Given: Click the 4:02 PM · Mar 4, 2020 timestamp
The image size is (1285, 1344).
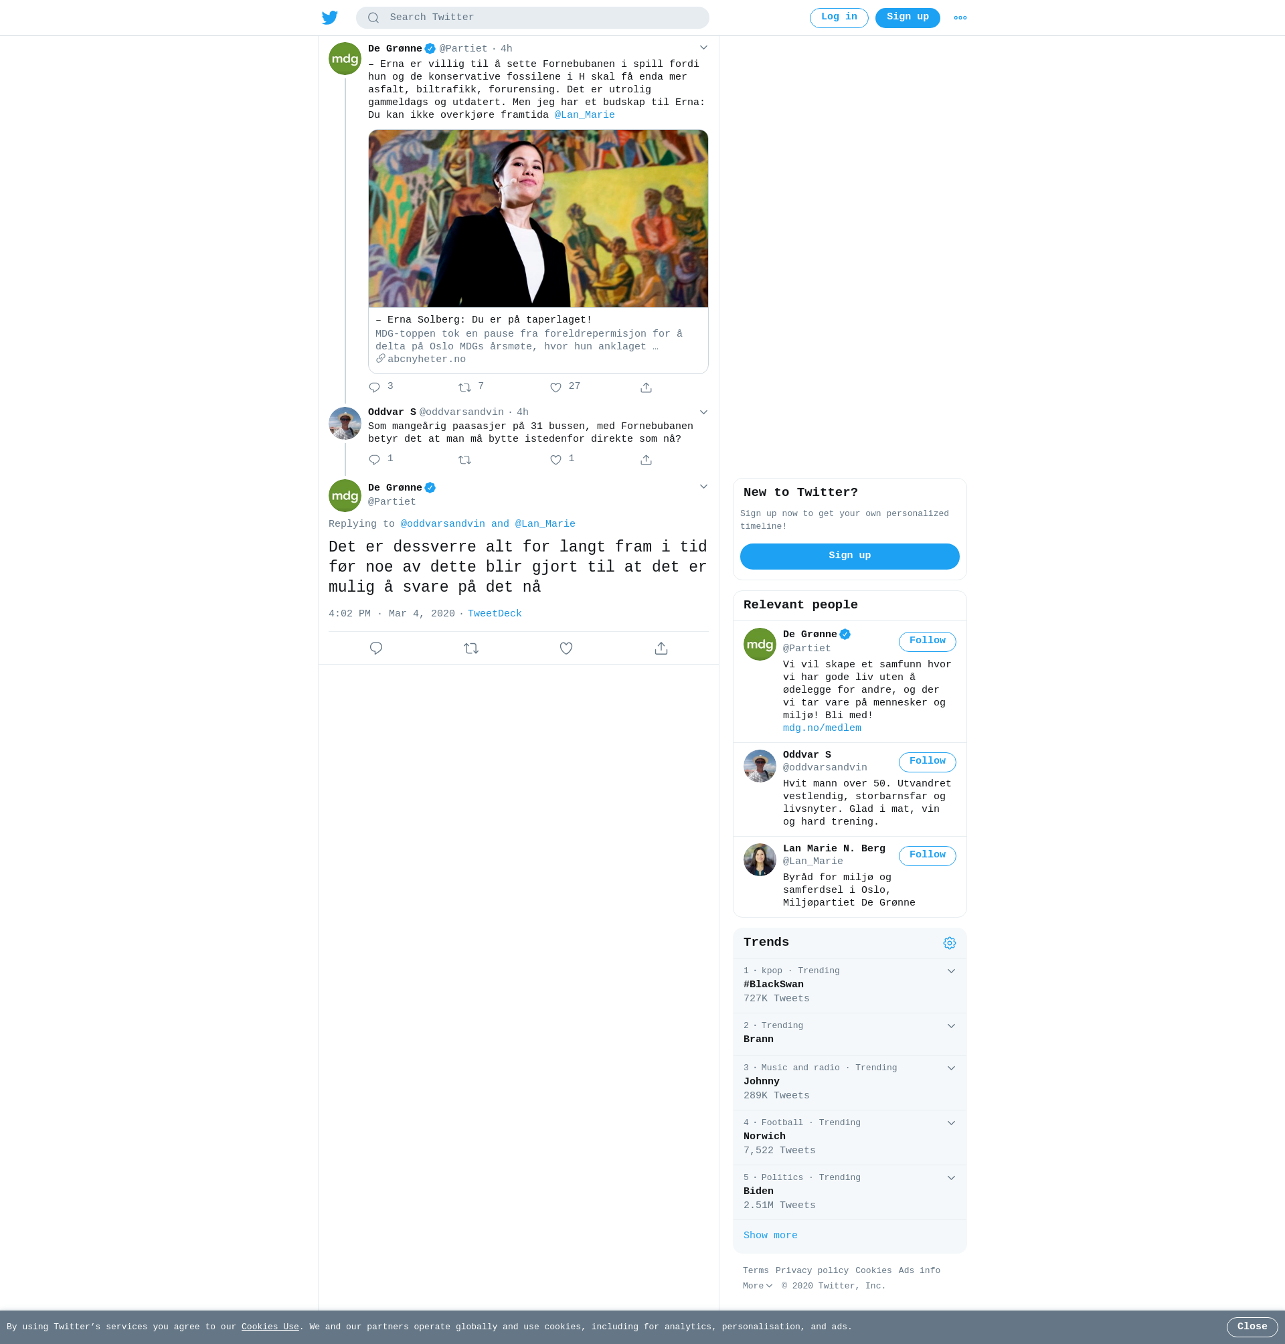Looking at the screenshot, I should coord(392,614).
